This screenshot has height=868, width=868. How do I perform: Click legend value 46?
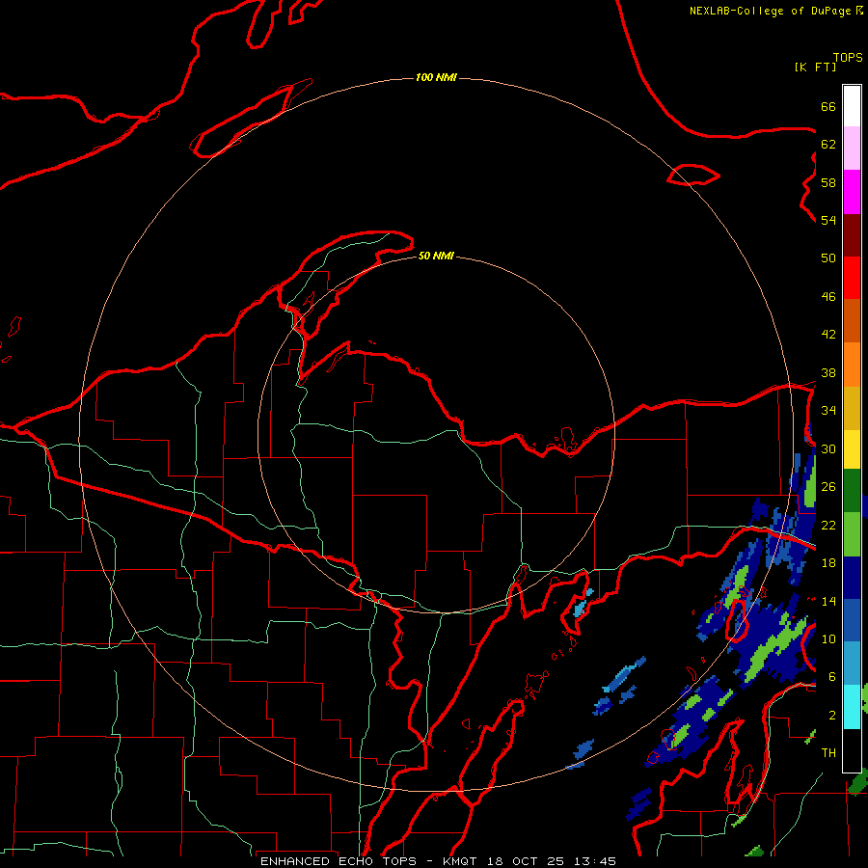pos(828,297)
